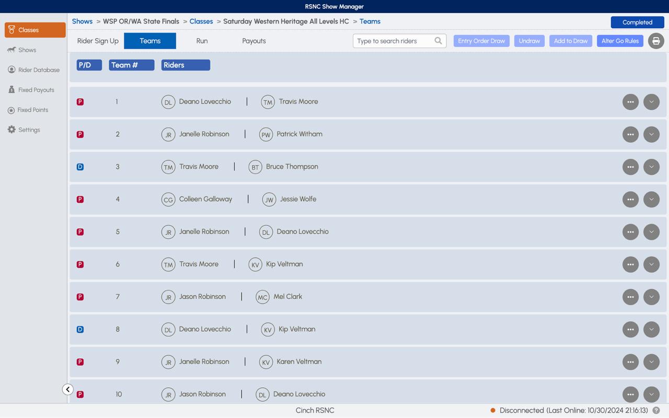The height and width of the screenshot is (418, 669).
Task: Open Settings gear in the sidebar
Action: click(11, 130)
